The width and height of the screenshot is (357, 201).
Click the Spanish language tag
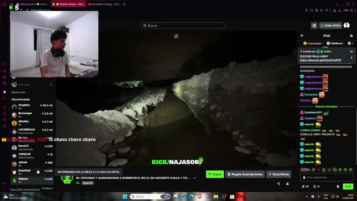pyautogui.click(x=88, y=183)
